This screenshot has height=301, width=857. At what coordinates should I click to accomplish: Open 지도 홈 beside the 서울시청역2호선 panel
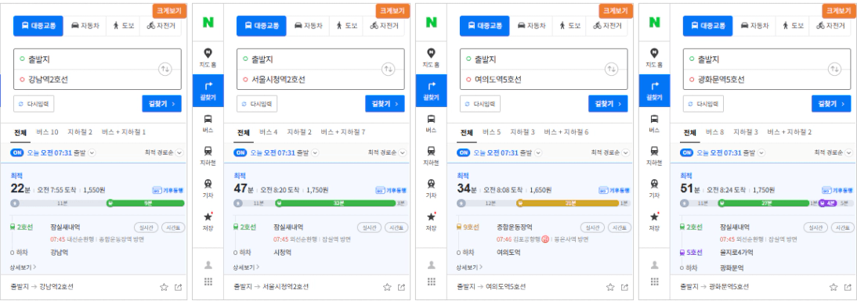[208, 58]
